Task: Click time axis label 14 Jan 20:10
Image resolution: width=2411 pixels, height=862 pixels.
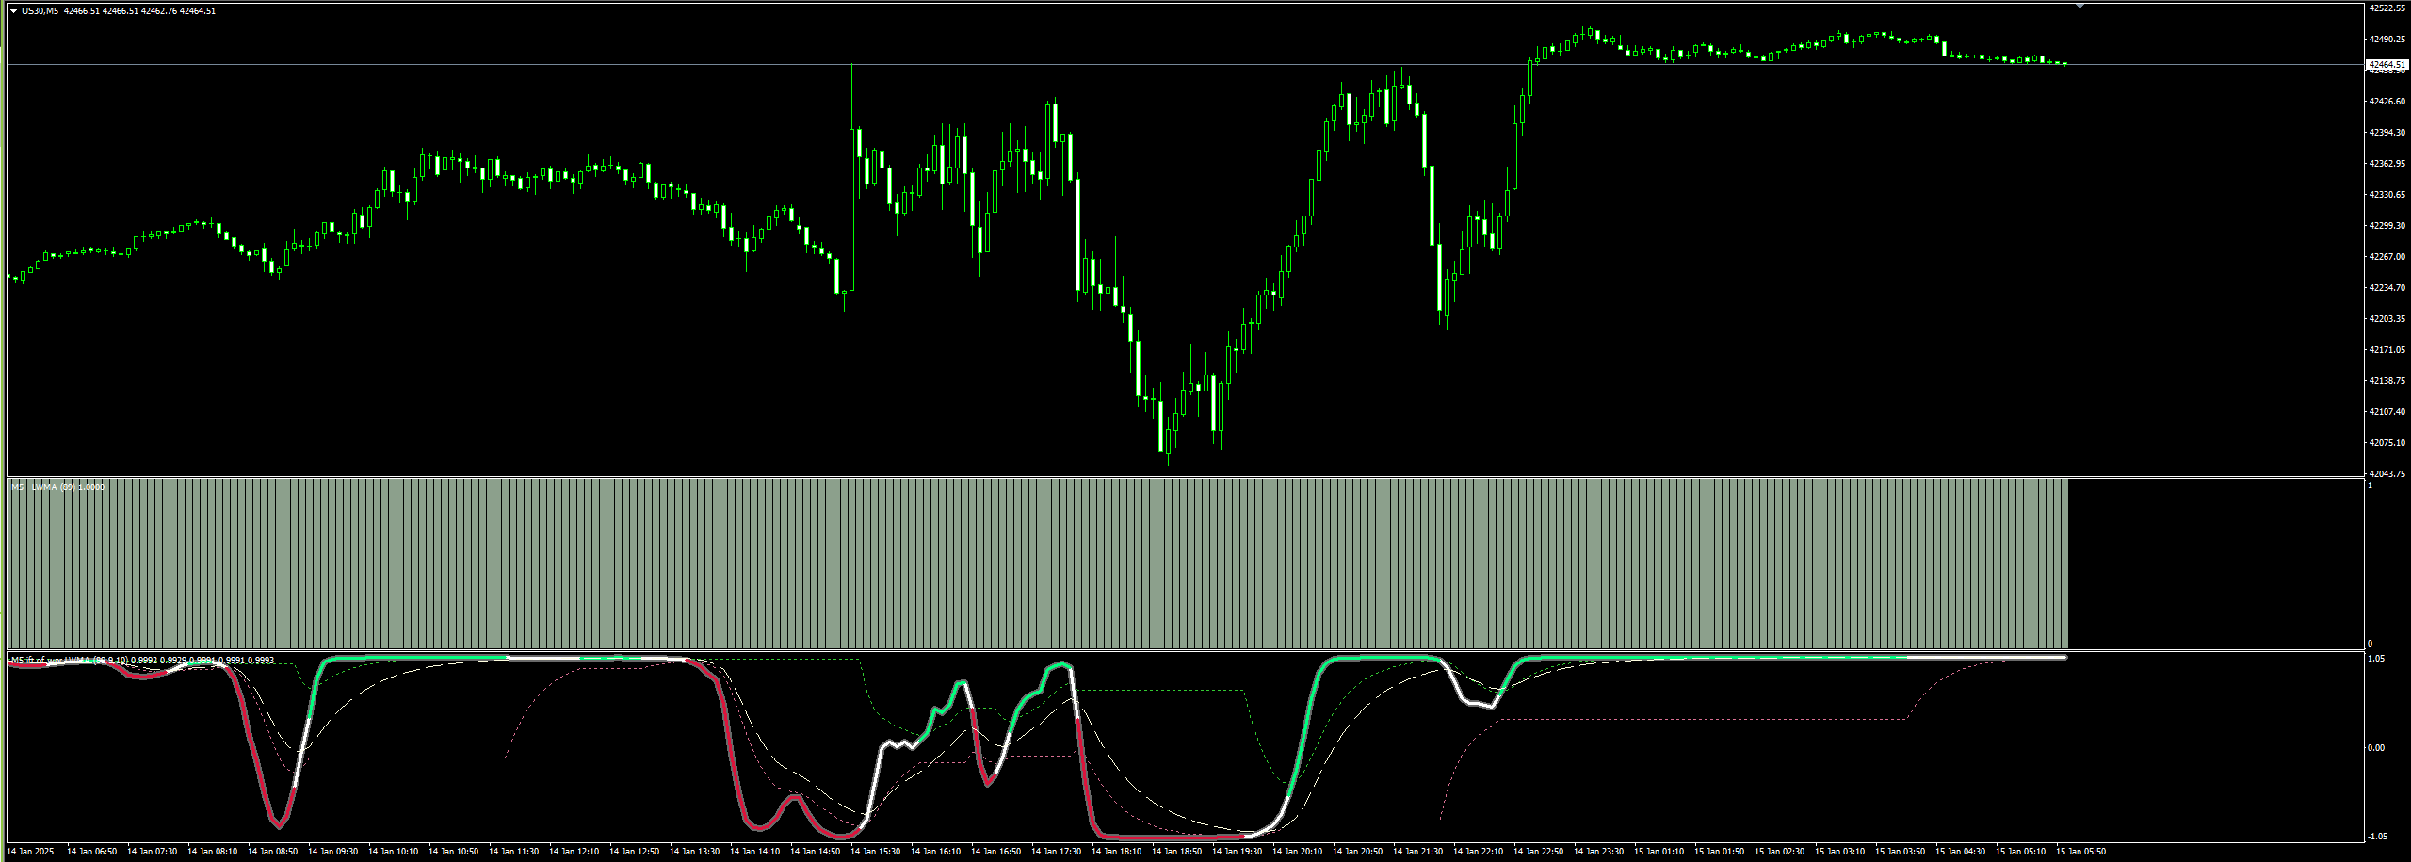Action: point(1298,852)
